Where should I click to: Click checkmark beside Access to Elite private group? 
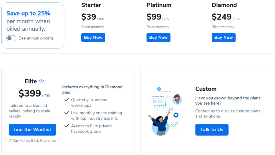pos(67,126)
